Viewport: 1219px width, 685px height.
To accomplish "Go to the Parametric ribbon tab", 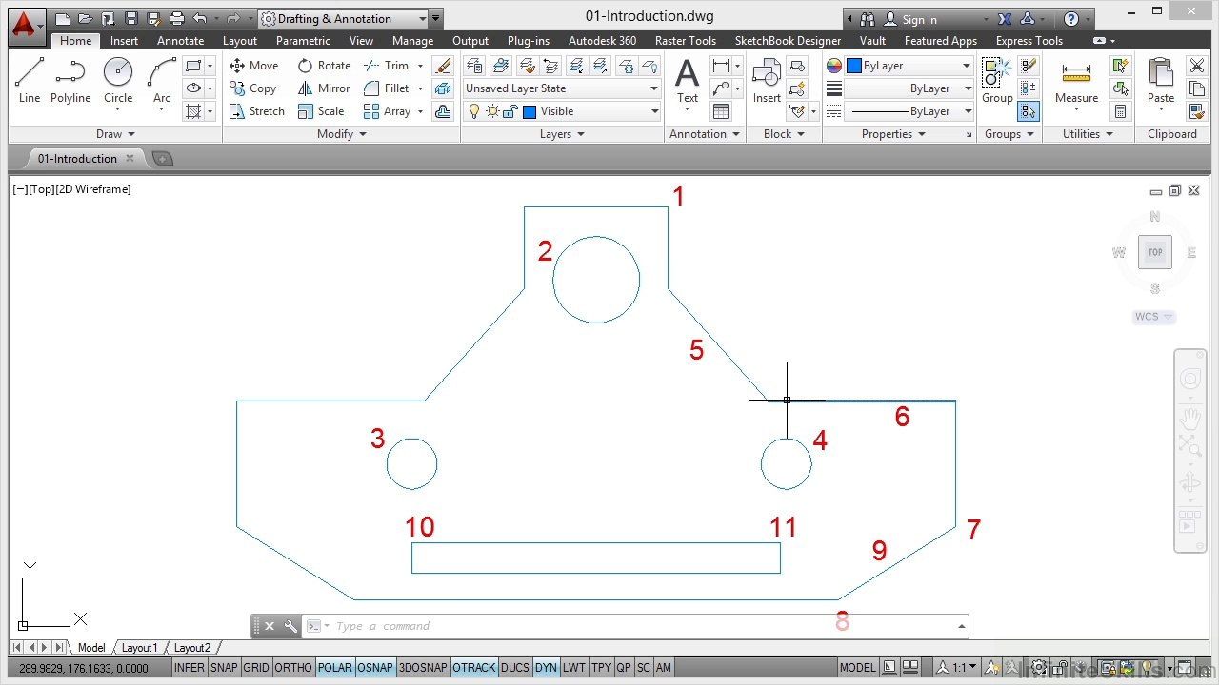I will (x=303, y=41).
